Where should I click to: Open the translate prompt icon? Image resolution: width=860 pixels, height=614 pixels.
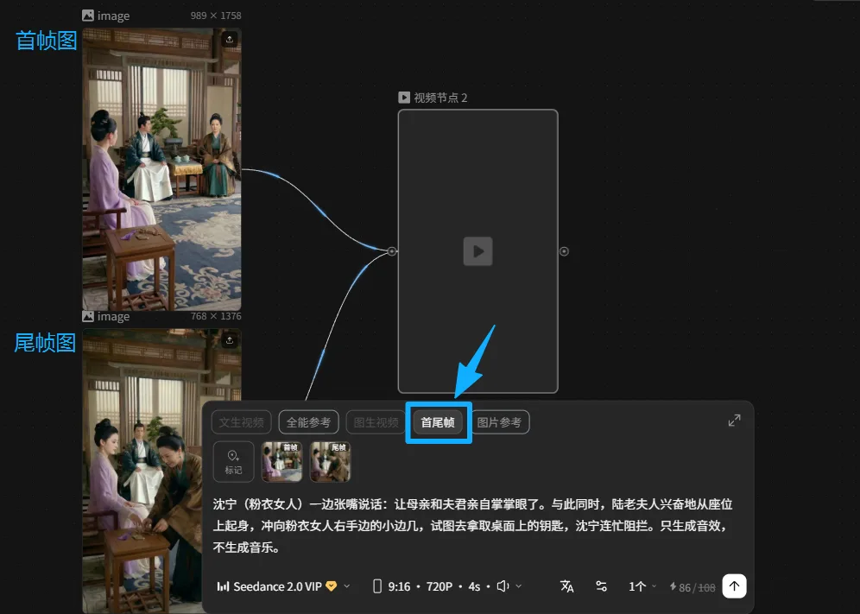click(566, 586)
